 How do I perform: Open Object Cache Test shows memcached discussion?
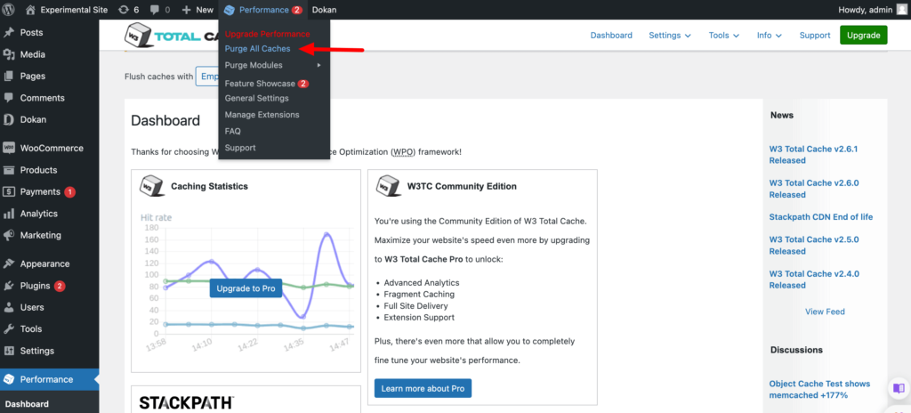(819, 389)
